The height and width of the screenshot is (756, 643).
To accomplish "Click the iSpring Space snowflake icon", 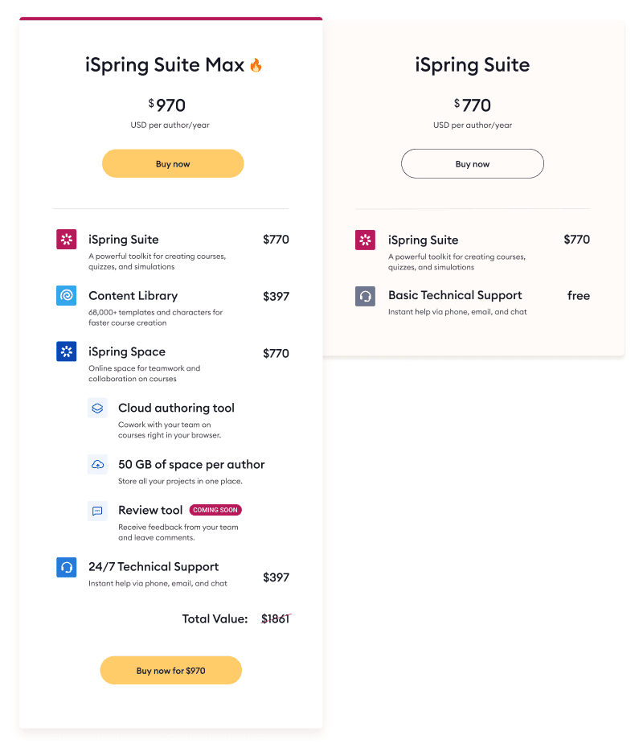I will click(x=66, y=353).
